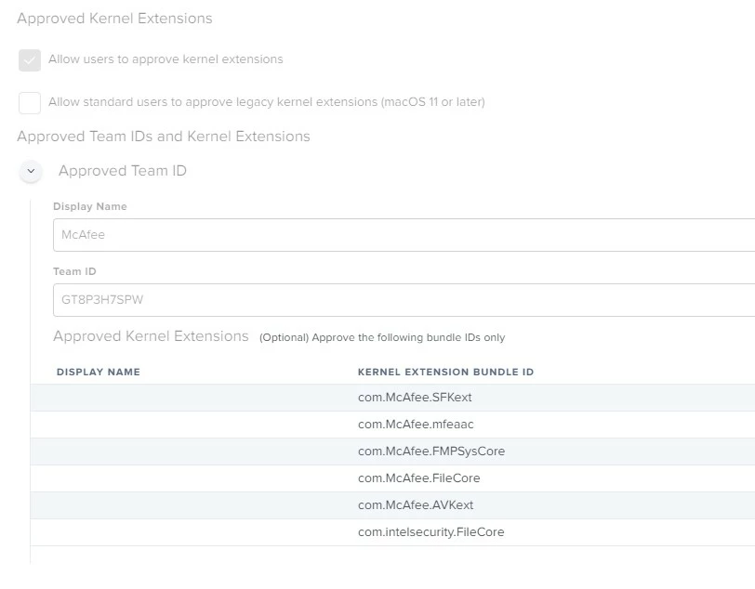Click the Approved Team ID heading text

123,171
